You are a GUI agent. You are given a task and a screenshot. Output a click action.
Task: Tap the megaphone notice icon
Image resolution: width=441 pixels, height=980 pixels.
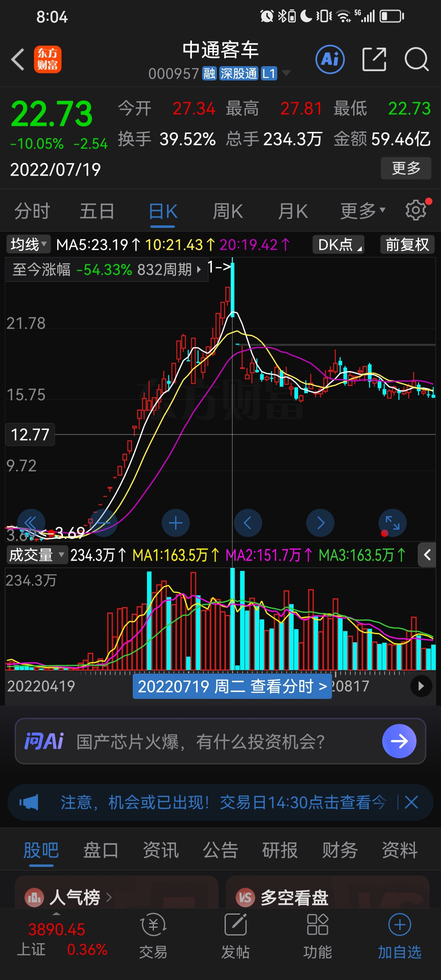click(29, 802)
